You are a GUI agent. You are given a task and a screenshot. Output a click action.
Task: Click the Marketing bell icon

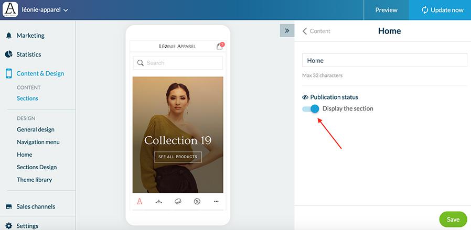(8, 36)
